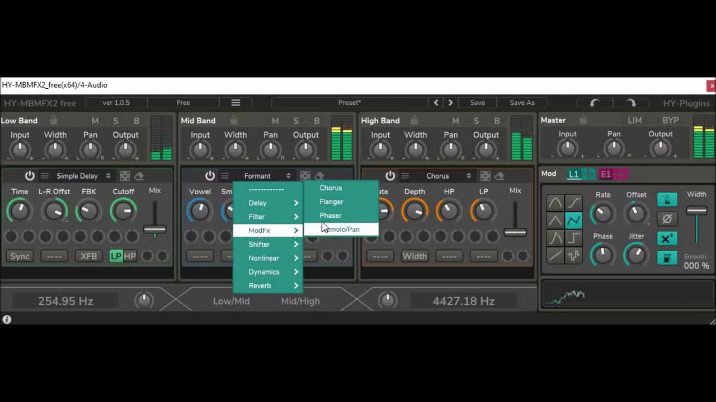Expand the Shifter submenu
This screenshot has width=716, height=402.
(268, 244)
